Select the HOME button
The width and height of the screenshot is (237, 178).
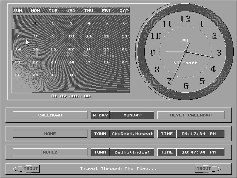point(50,133)
